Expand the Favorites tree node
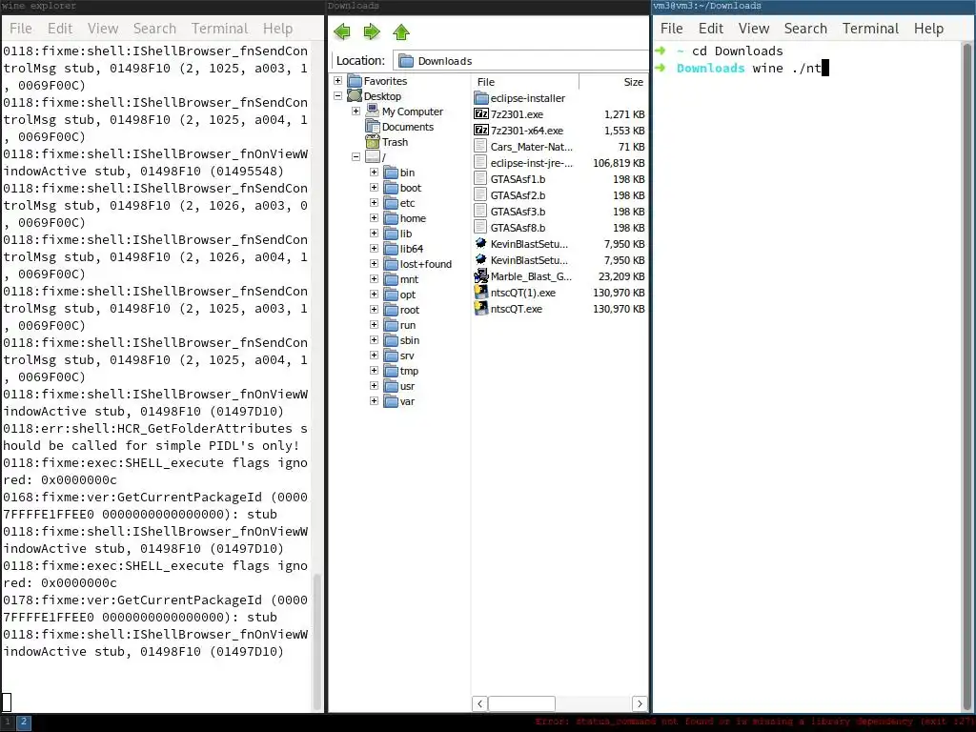The height and width of the screenshot is (732, 976). click(338, 81)
